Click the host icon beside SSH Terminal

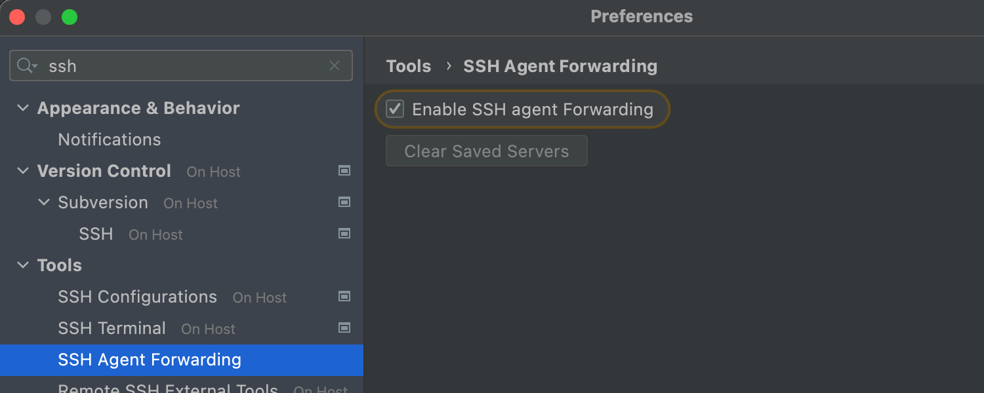click(x=344, y=328)
